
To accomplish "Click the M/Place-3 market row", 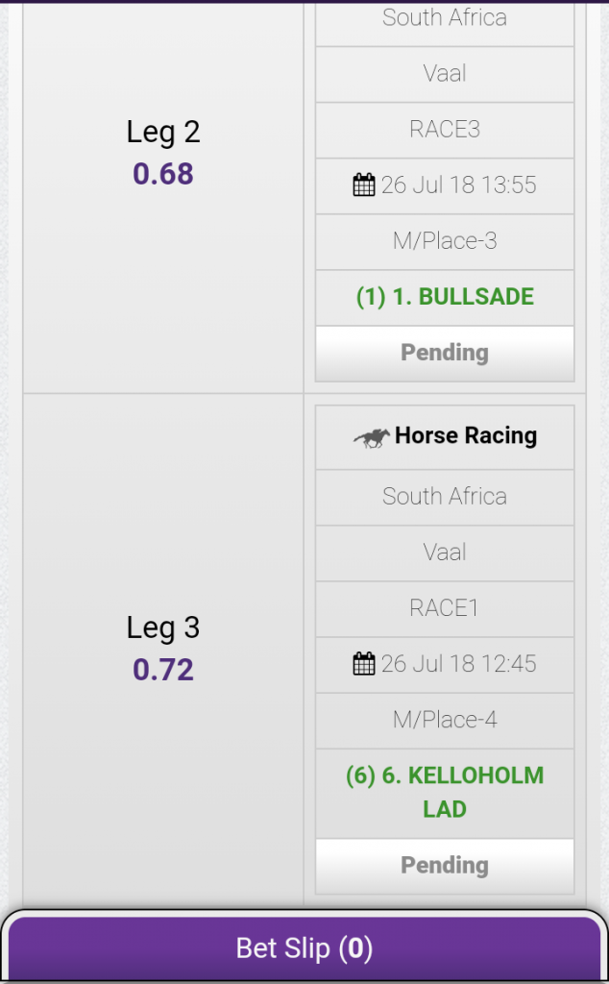I will (445, 241).
